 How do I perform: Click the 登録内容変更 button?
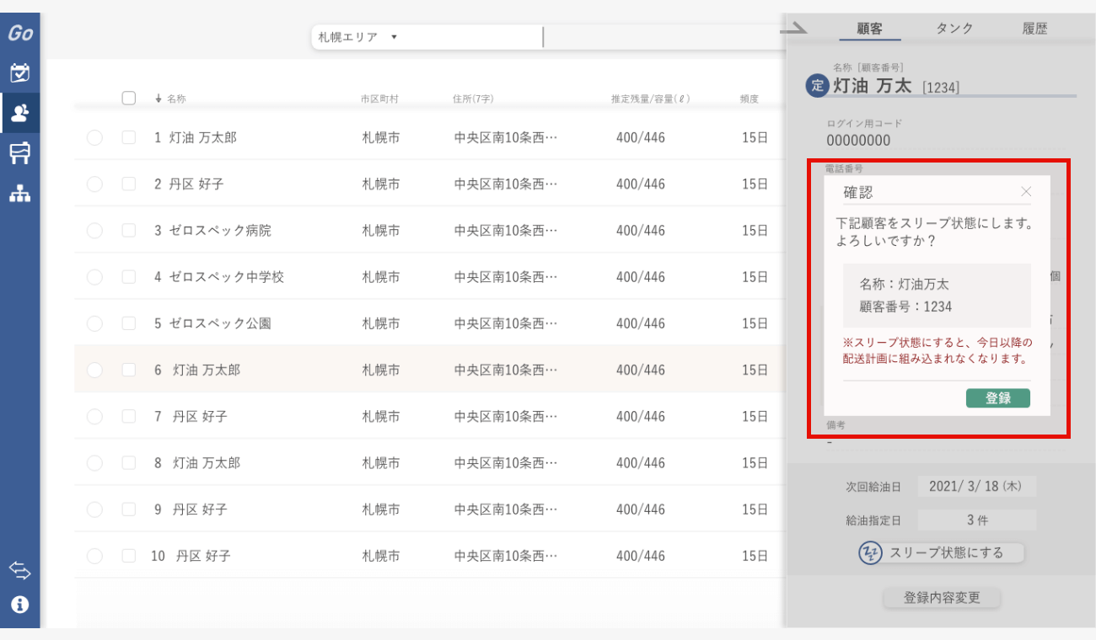942,598
